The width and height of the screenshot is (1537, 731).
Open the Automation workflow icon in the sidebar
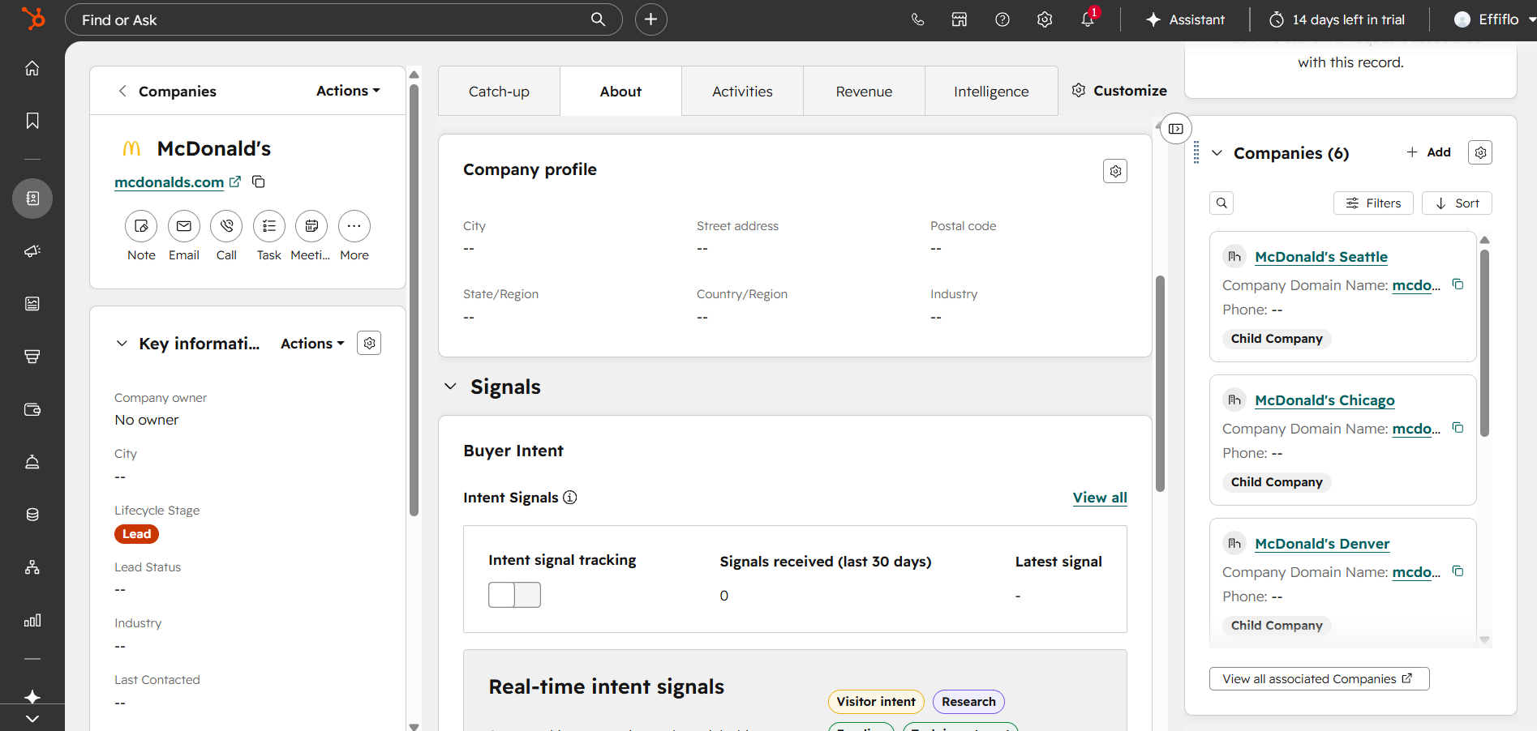[x=32, y=567]
